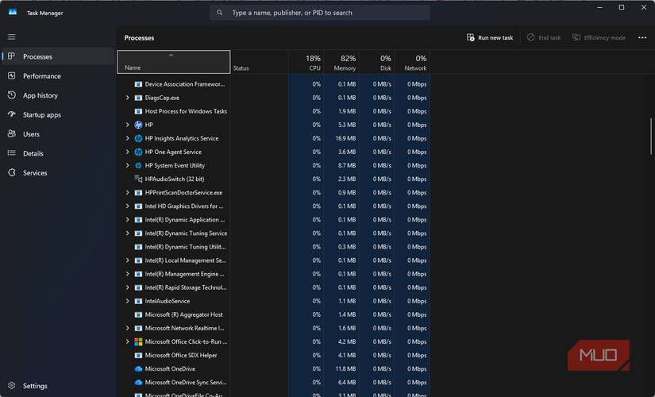655x397 pixels.
Task: Open the Startup apps tab
Action: click(58, 114)
